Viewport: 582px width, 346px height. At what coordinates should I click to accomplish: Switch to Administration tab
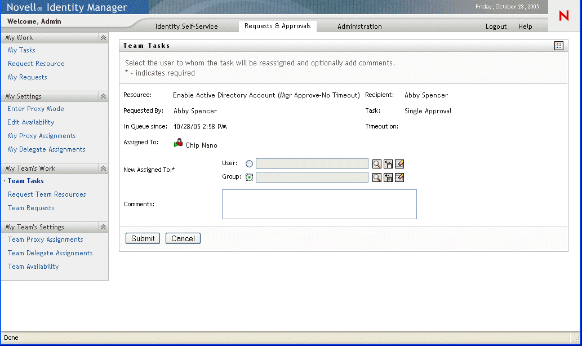359,26
